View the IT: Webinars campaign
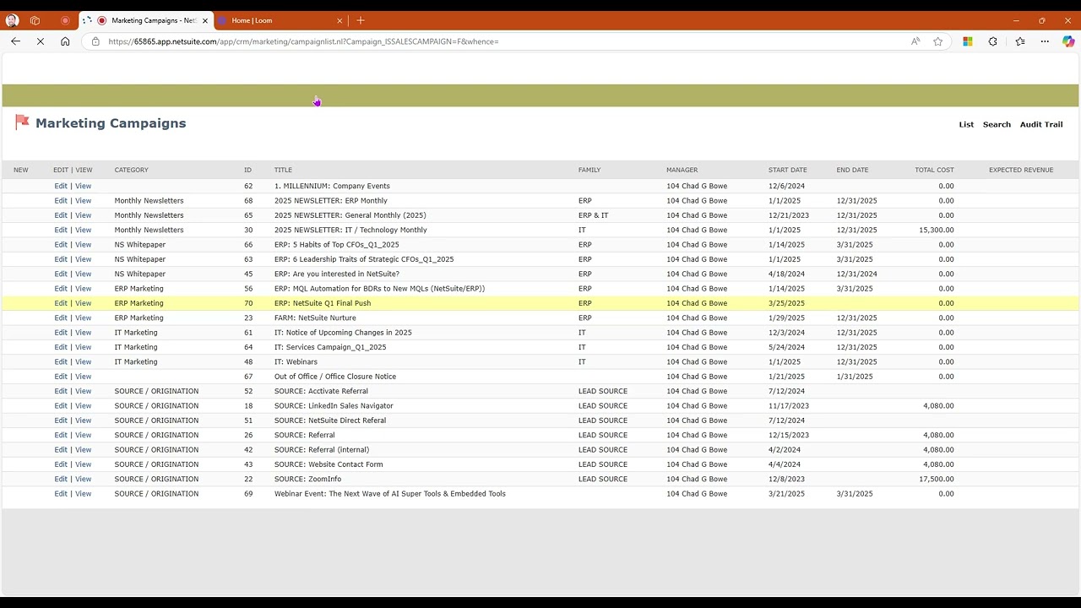 (83, 361)
